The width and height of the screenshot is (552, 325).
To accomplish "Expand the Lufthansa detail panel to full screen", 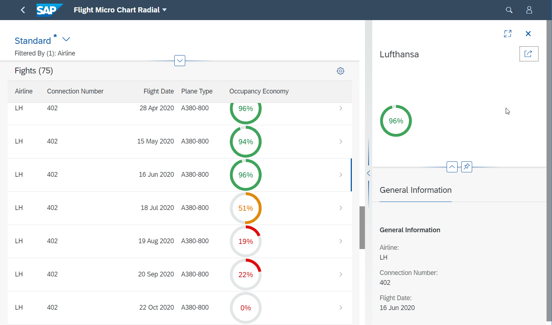I will click(508, 33).
